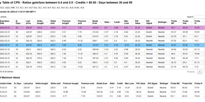Sort main table by Proba Hist header
The width and height of the screenshot is (205, 102).
click(x=186, y=22)
